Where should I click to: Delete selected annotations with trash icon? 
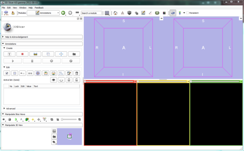coord(77,73)
